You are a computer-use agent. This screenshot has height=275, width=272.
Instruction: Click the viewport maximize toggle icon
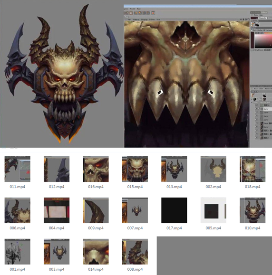[248, 19]
